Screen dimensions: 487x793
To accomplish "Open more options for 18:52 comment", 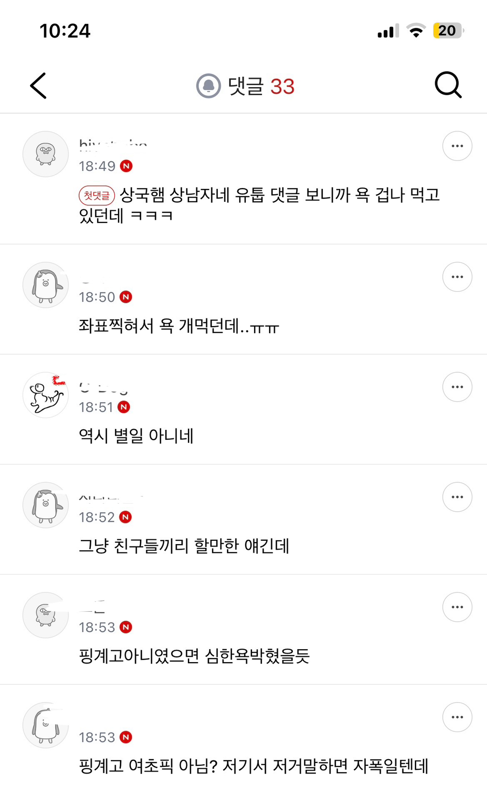I will (457, 496).
